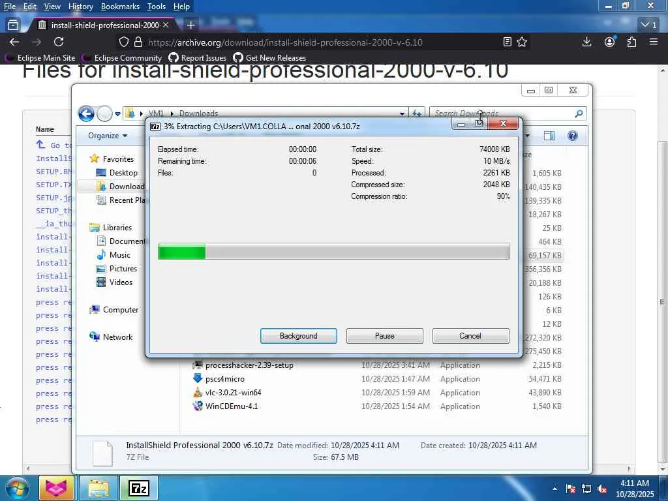Select Downloads in navigation pane
Viewport: 668px width, 501px height.
[121, 186]
